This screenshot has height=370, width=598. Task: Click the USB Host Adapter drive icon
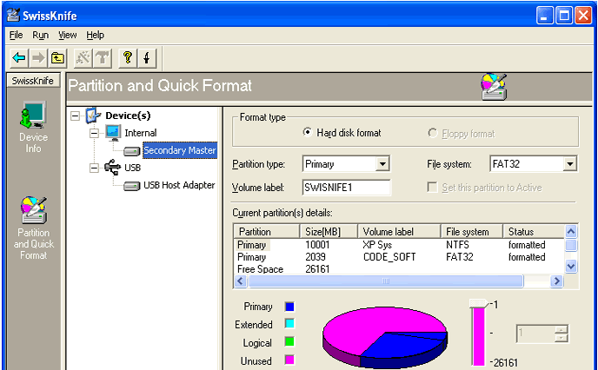(132, 186)
